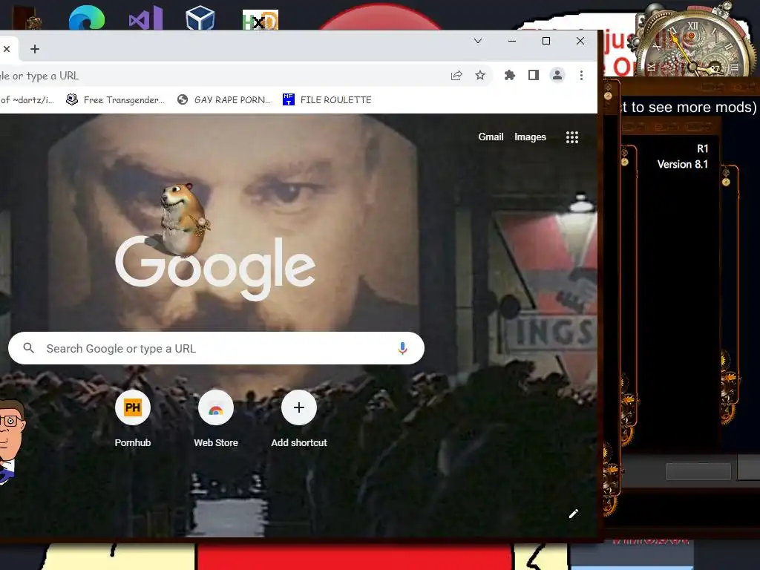760x570 pixels.
Task: Click the Add shortcut plus button
Action: click(299, 407)
